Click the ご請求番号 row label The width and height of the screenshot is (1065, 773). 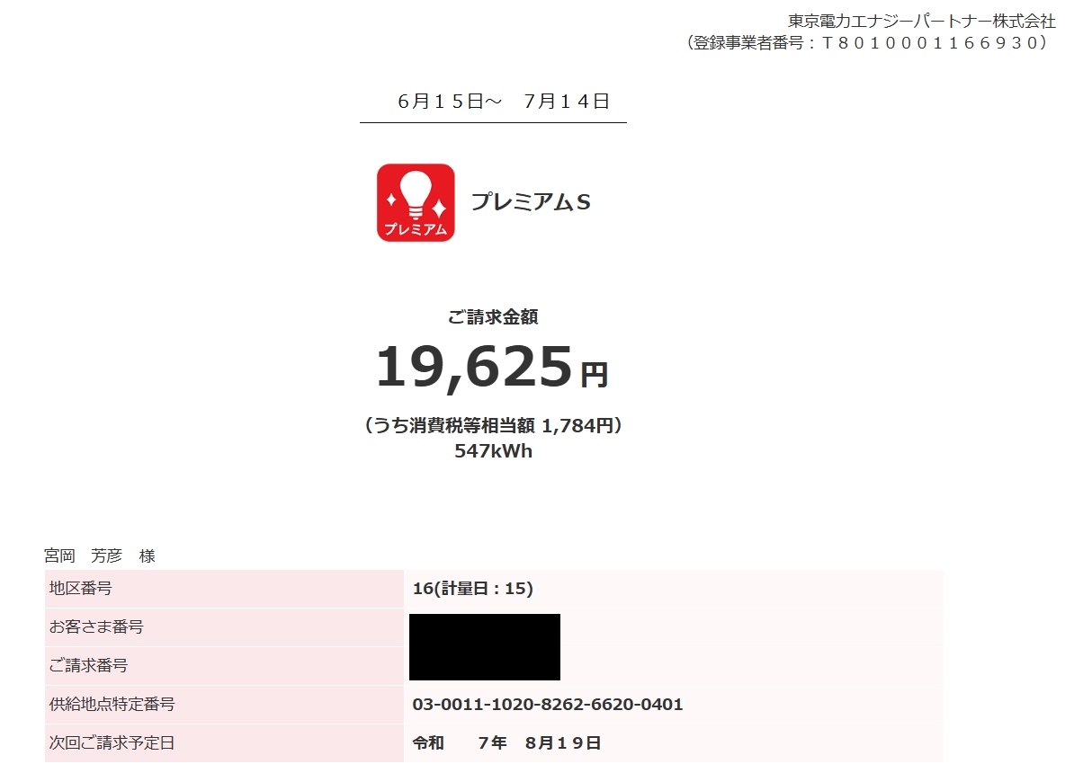(x=88, y=666)
